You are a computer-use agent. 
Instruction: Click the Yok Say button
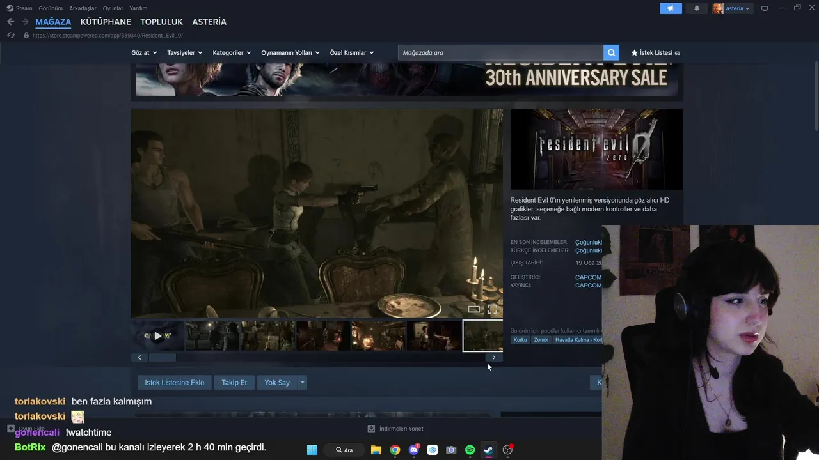pyautogui.click(x=277, y=383)
